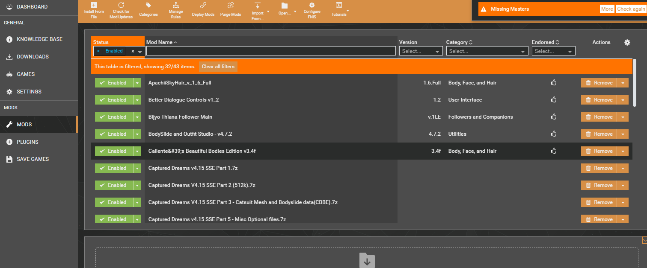The image size is (647, 268).
Task: Expand the Import From dropdown arrow
Action: point(268,11)
